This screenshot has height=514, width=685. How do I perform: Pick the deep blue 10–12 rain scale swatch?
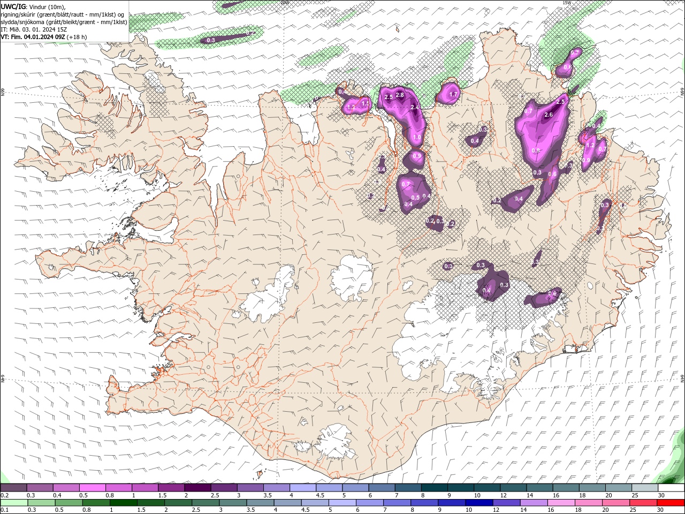(479, 502)
